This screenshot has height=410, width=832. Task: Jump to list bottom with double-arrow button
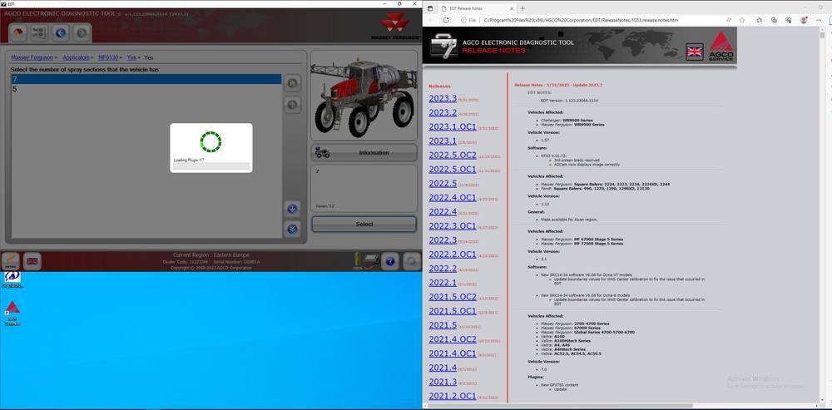coord(292,230)
